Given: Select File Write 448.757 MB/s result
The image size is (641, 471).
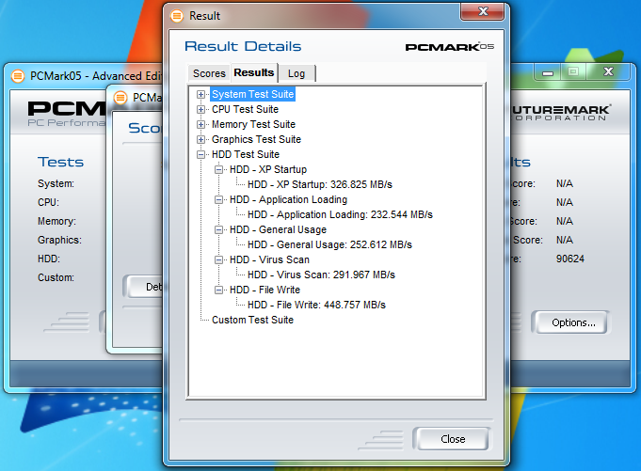Looking at the screenshot, I should [x=316, y=305].
